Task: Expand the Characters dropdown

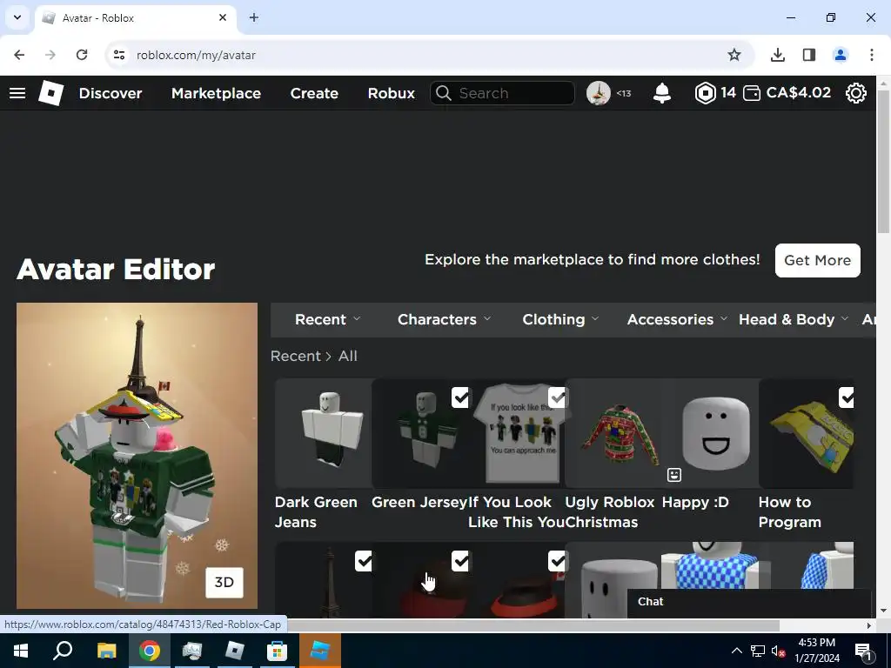Action: pyautogui.click(x=444, y=320)
